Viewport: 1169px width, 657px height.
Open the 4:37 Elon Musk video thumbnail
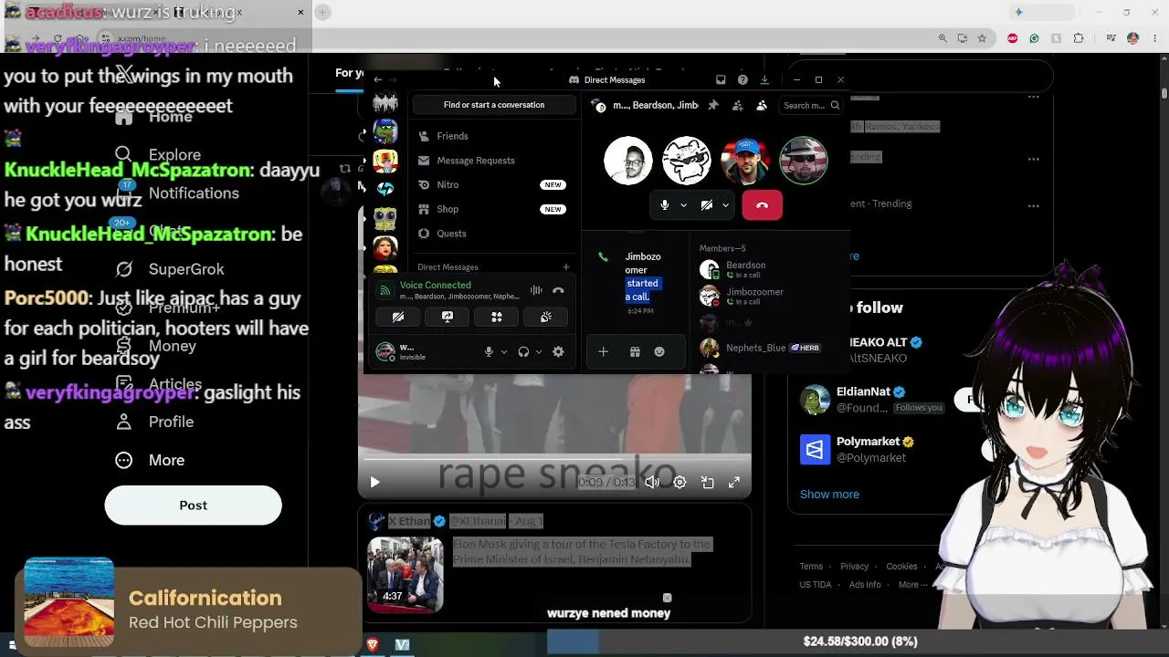pos(405,574)
